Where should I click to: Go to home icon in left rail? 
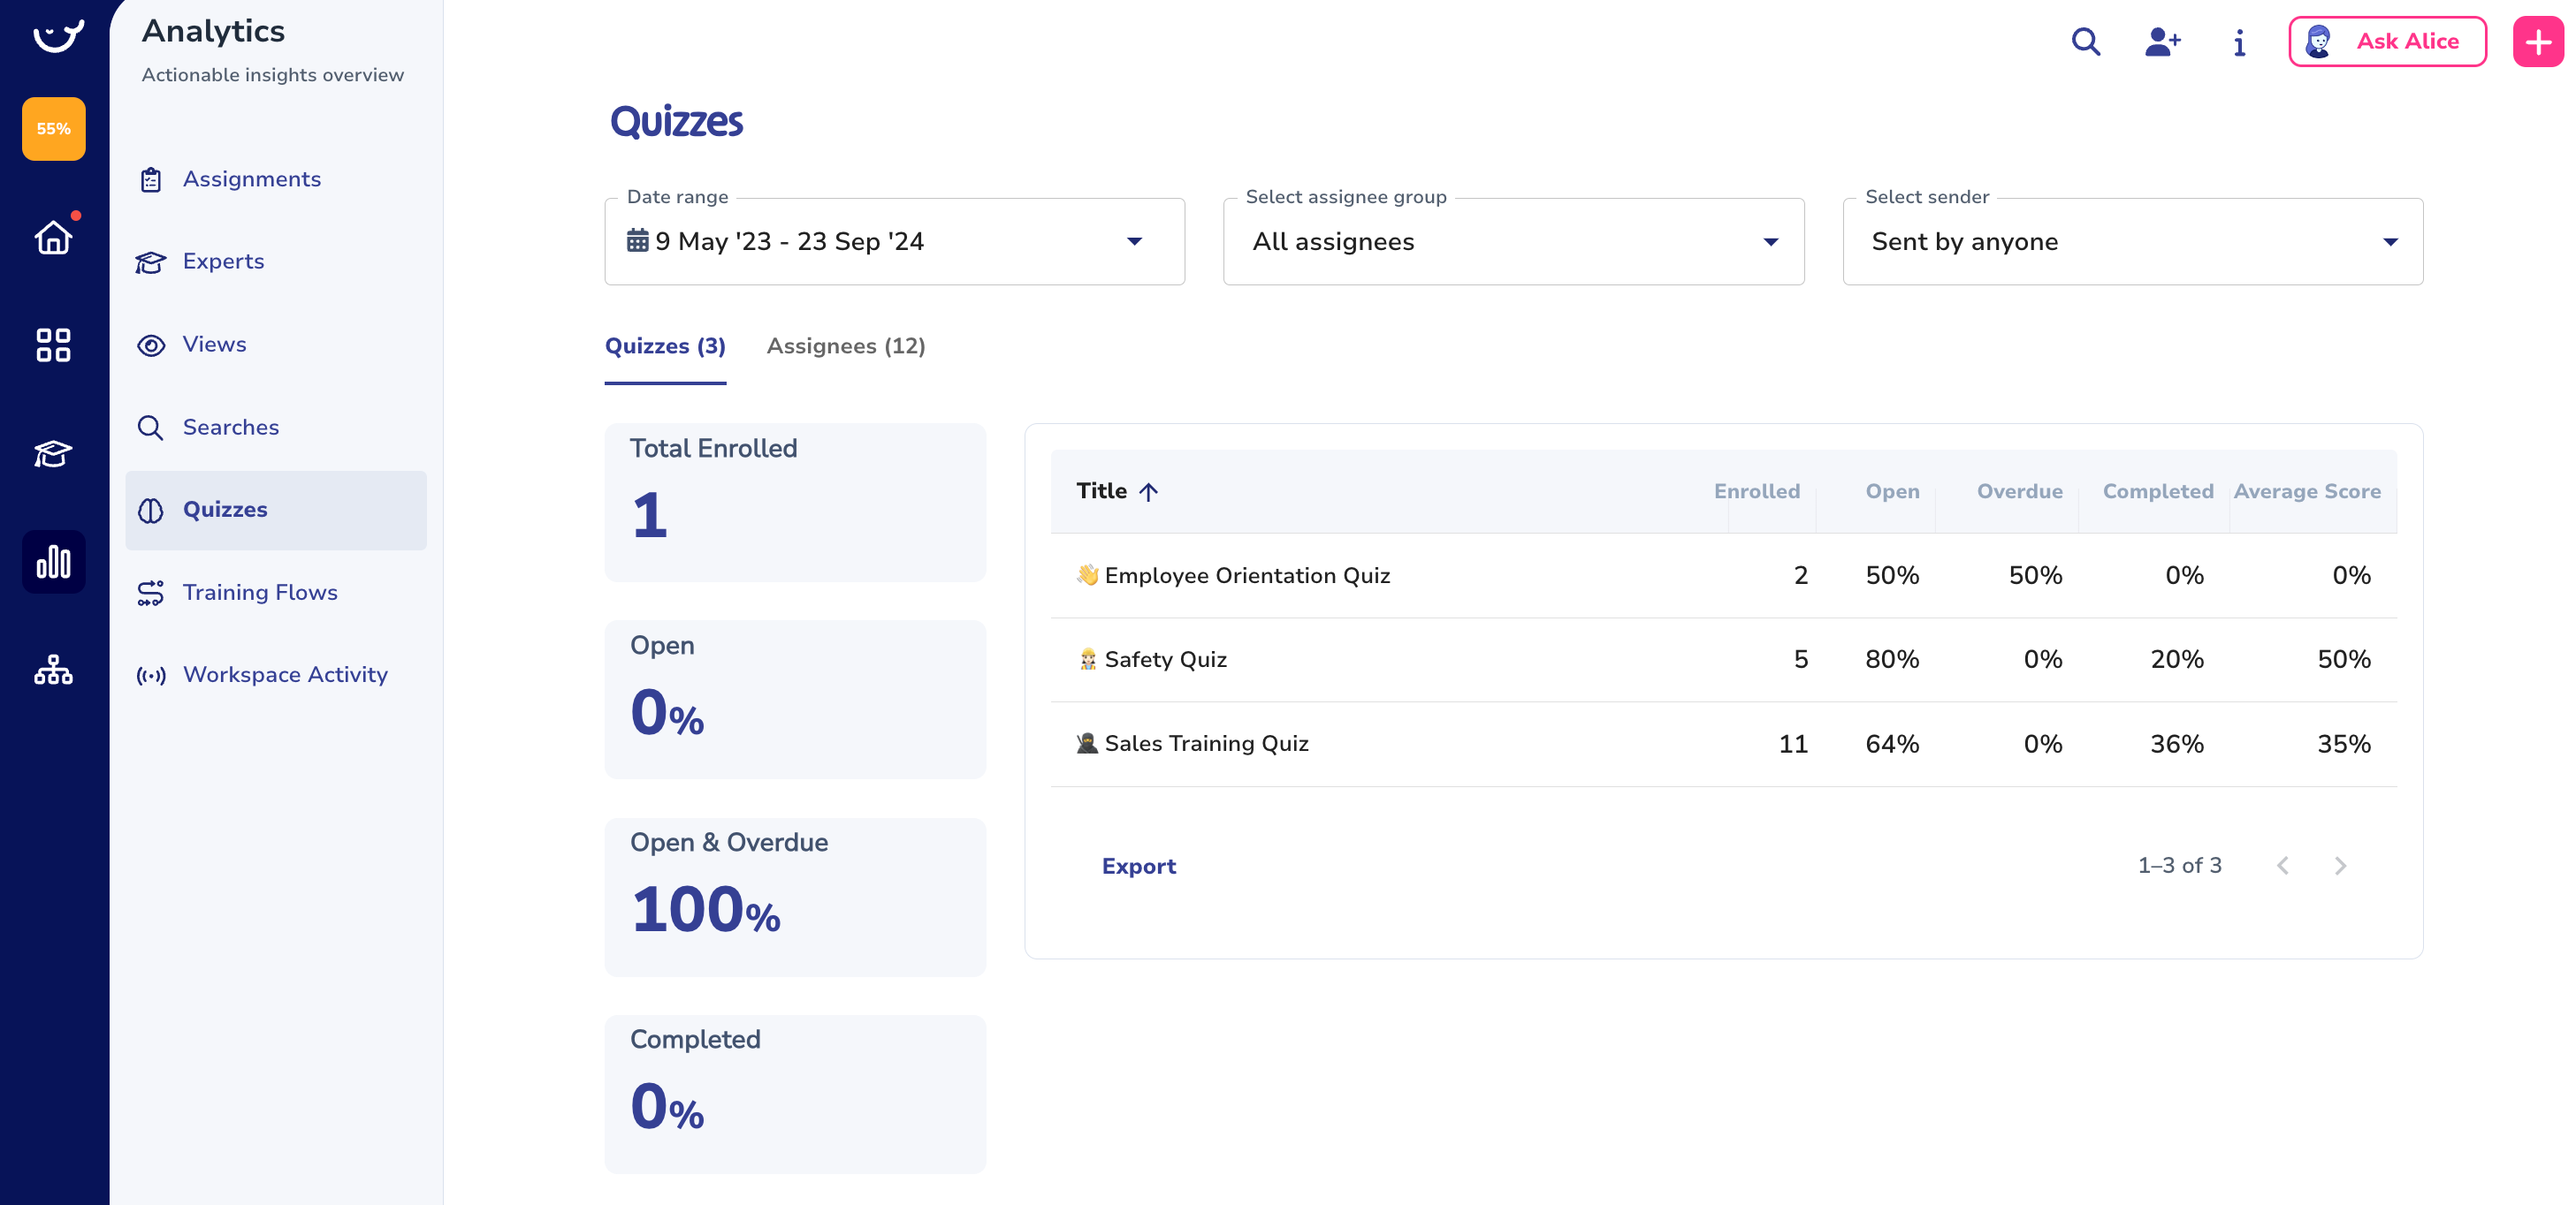click(53, 238)
